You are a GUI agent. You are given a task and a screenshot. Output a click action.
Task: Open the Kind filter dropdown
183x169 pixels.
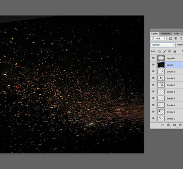pos(159,39)
